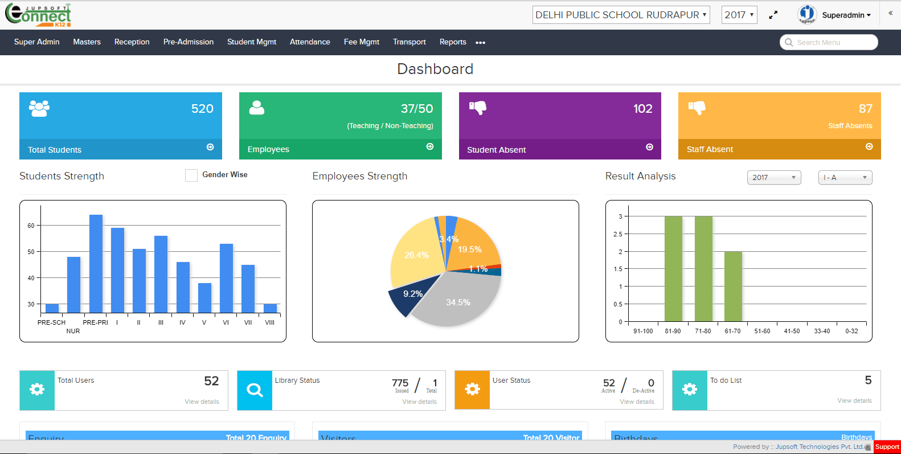Click View details under Total Users
Image resolution: width=901 pixels, height=454 pixels.
tap(202, 402)
